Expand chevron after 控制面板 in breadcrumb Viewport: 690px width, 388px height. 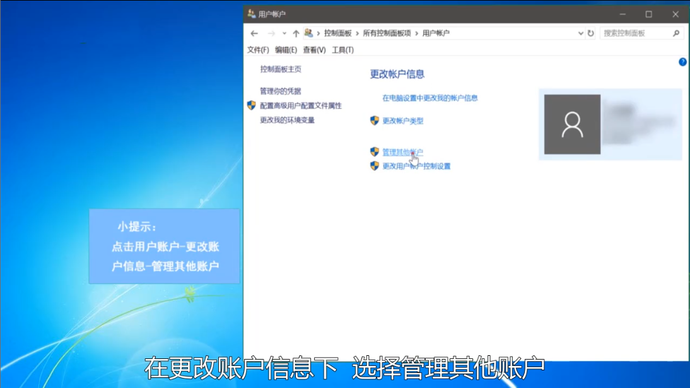click(x=358, y=33)
